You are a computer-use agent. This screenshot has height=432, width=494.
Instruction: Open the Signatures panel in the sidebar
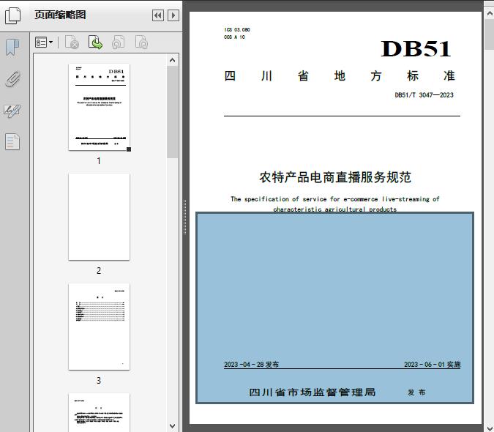coord(12,111)
